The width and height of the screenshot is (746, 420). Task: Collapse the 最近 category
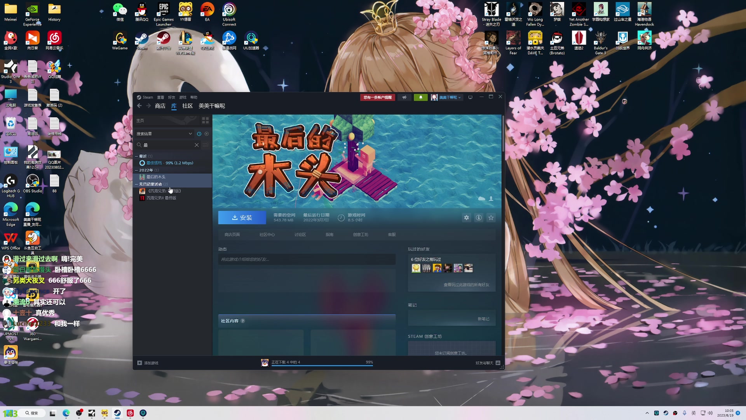click(x=136, y=156)
